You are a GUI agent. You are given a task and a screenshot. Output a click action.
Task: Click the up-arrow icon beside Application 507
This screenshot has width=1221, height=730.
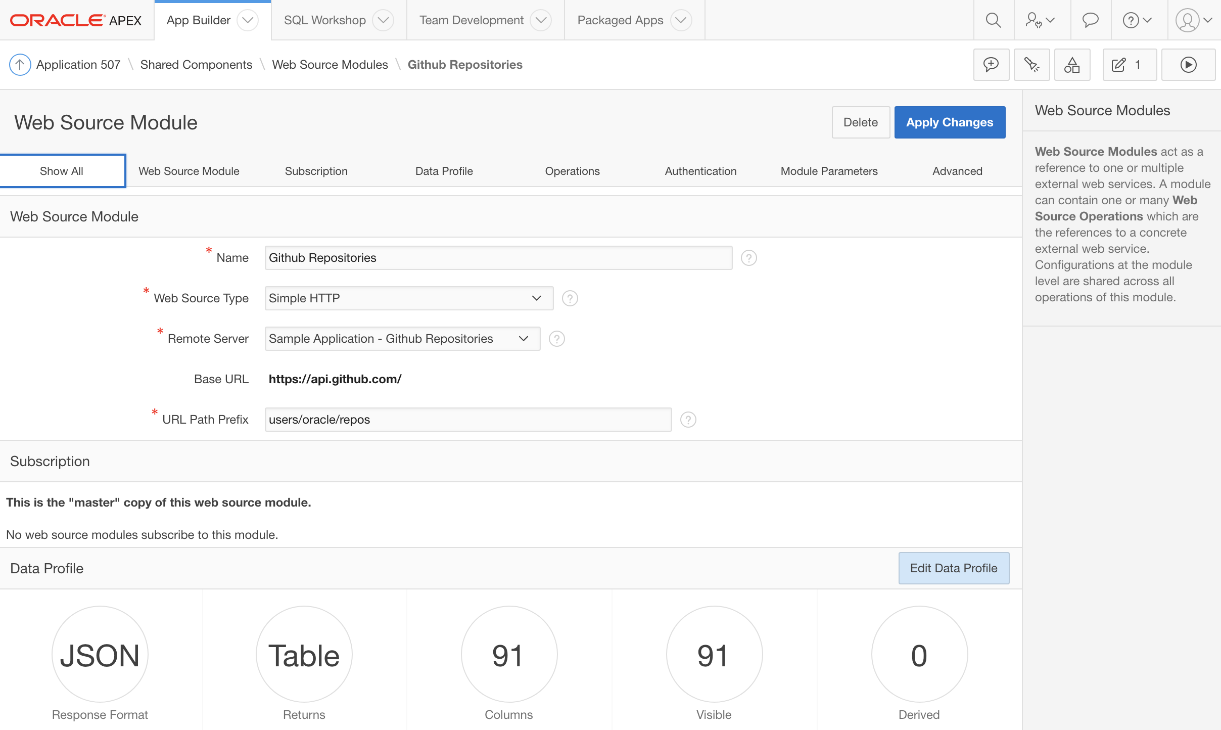[x=20, y=65]
